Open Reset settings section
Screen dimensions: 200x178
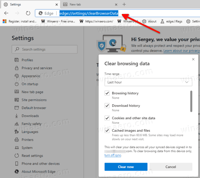tap(32, 156)
